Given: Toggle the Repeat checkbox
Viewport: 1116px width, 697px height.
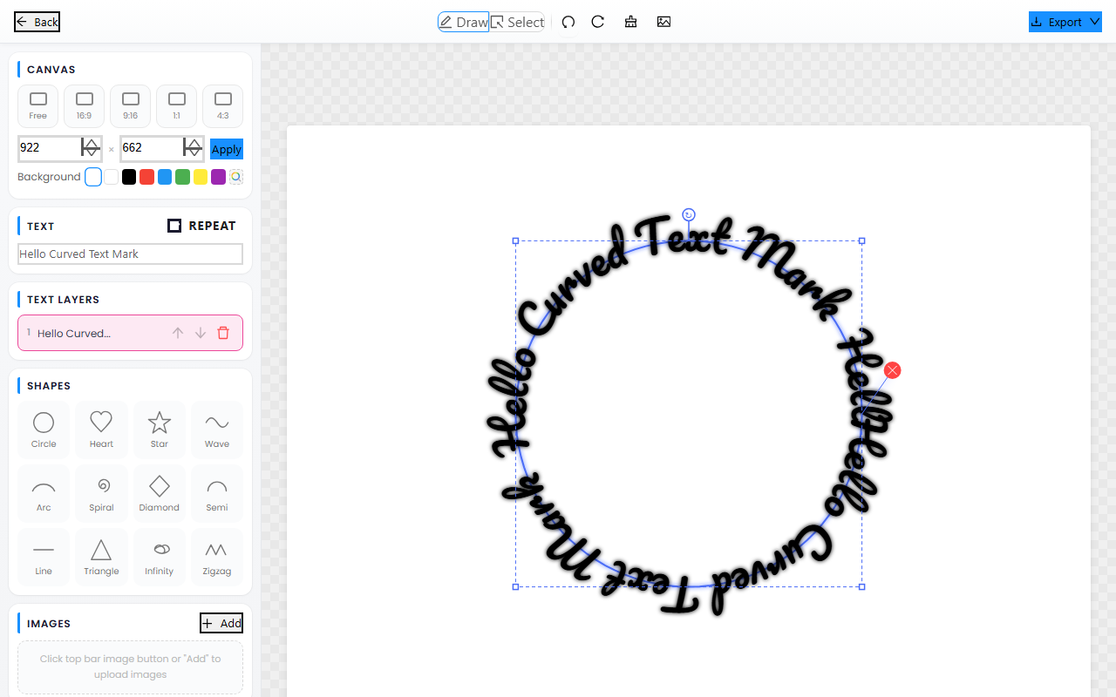Looking at the screenshot, I should [174, 226].
